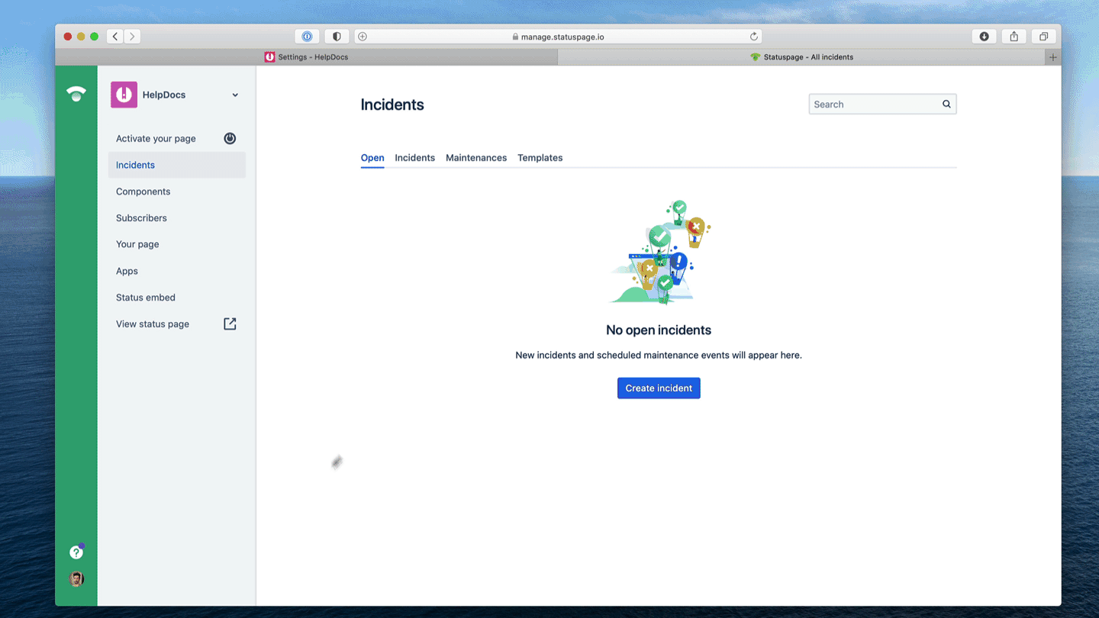The height and width of the screenshot is (618, 1099).
Task: Click the lock icon in address bar
Action: (x=515, y=37)
